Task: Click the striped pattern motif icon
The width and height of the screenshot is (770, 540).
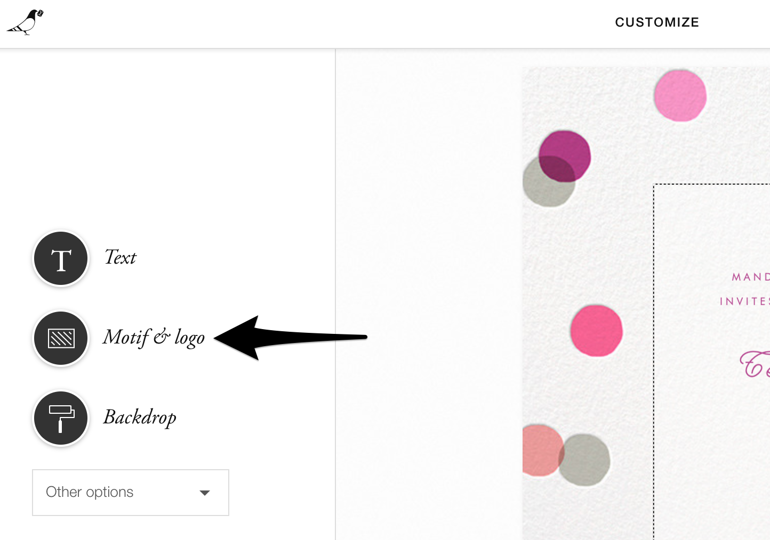Action: point(60,338)
